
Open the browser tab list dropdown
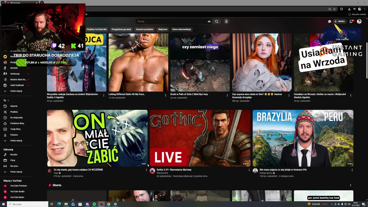tap(3, 3)
